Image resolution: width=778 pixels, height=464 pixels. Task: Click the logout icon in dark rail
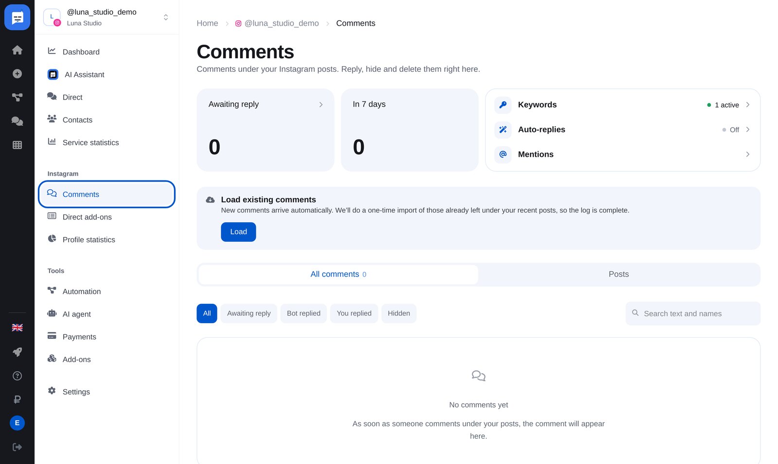[17, 447]
